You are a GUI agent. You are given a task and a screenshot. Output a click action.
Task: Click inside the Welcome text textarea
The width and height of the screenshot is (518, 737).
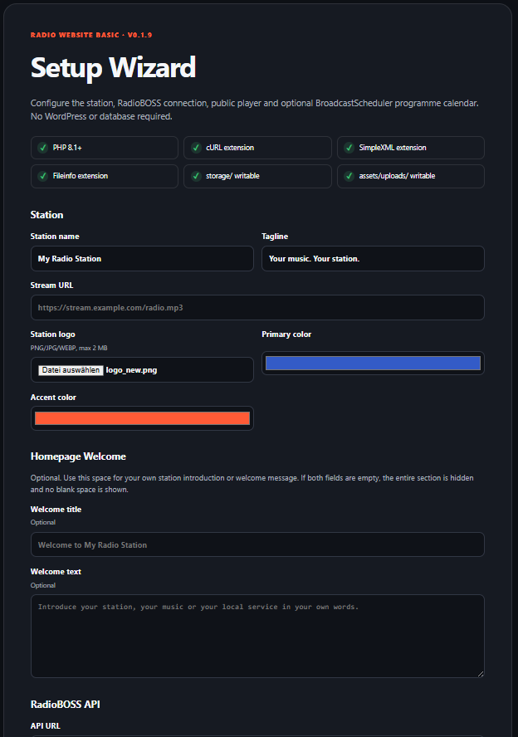tap(257, 636)
